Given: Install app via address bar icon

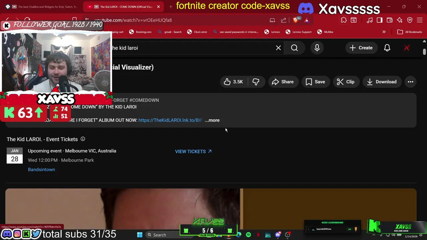Looking at the screenshot, I should click(x=273, y=20).
